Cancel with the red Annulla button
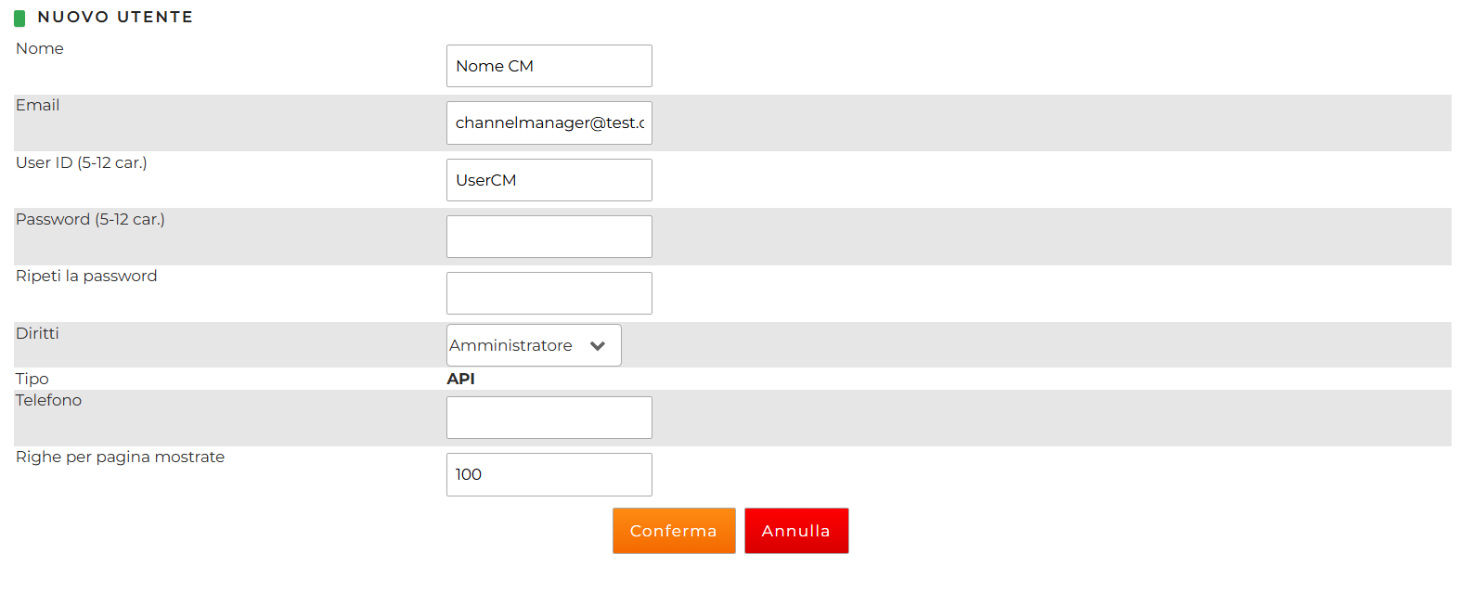1472x593 pixels. coord(796,531)
